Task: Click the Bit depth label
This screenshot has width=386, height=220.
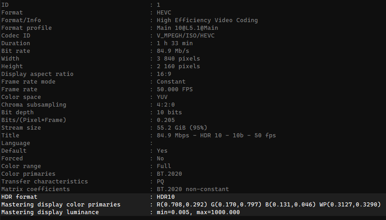Action: click(x=17, y=112)
